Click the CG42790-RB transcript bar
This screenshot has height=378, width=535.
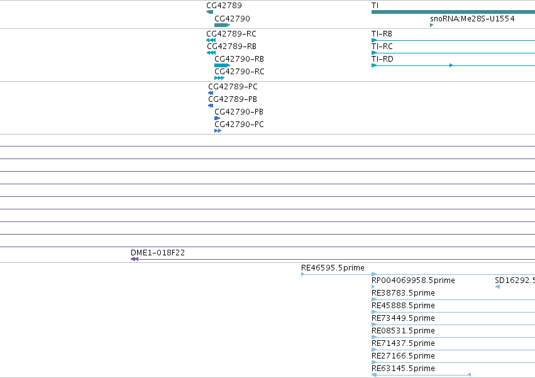[x=222, y=65]
